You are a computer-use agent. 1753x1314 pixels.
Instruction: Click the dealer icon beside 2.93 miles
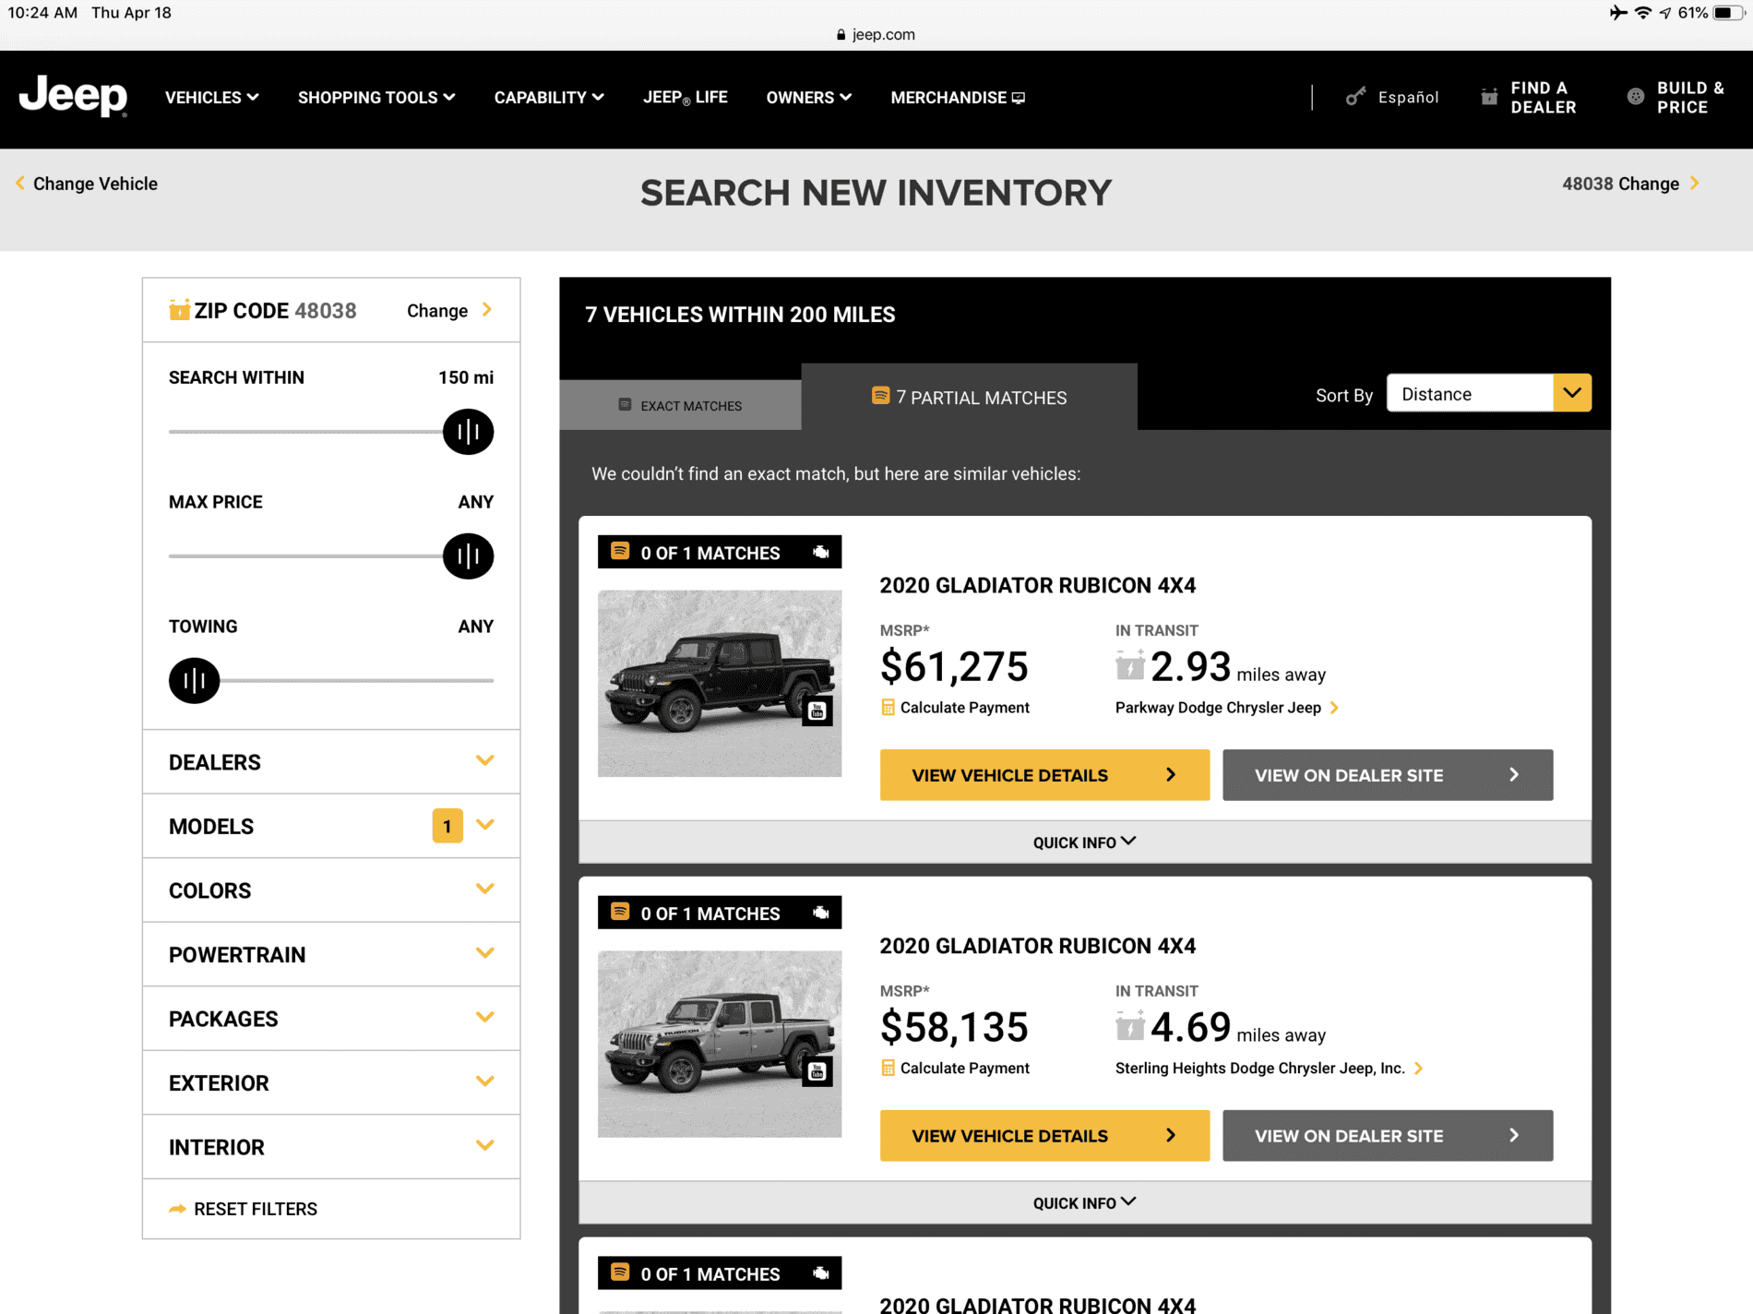(1129, 665)
